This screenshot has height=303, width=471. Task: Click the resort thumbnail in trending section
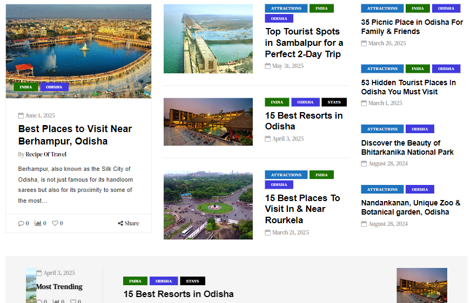click(422, 285)
